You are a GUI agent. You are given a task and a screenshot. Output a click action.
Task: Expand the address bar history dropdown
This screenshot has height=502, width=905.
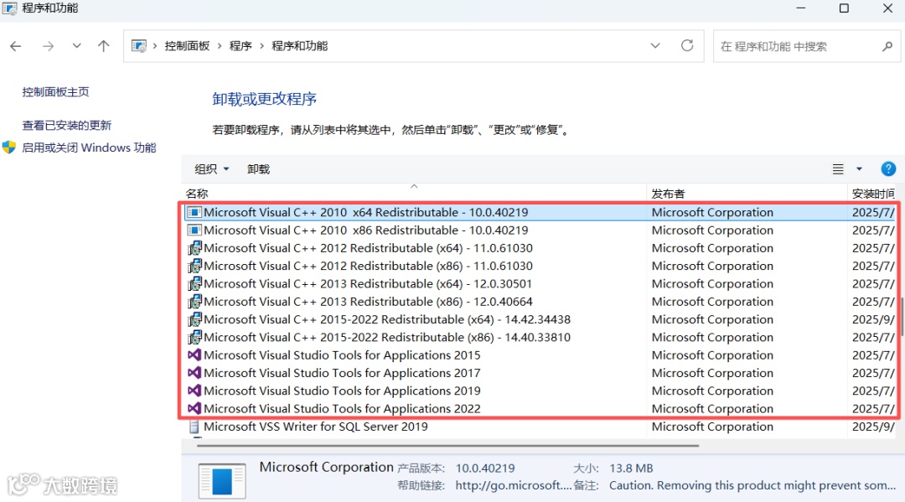pyautogui.click(x=655, y=45)
